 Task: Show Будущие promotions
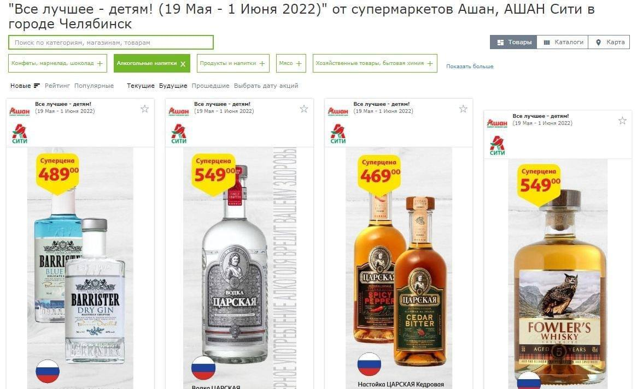173,86
